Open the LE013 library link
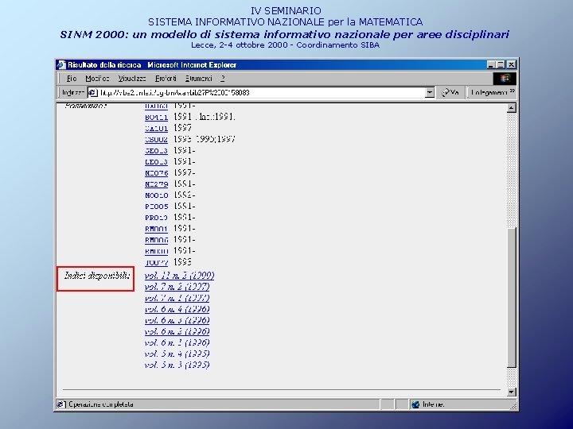 point(156,161)
